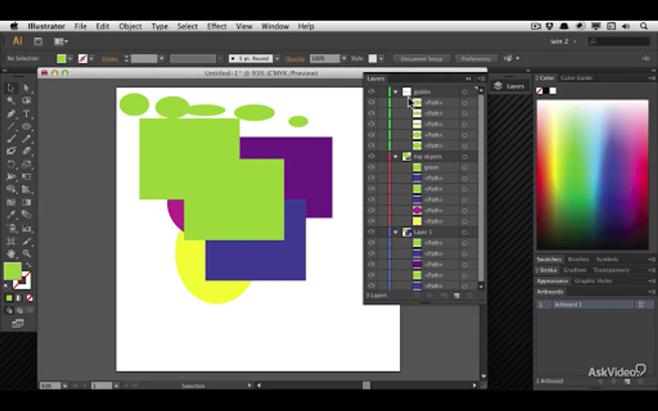Select the Zoom magnifier tool
This screenshot has width=658, height=411.
click(27, 253)
